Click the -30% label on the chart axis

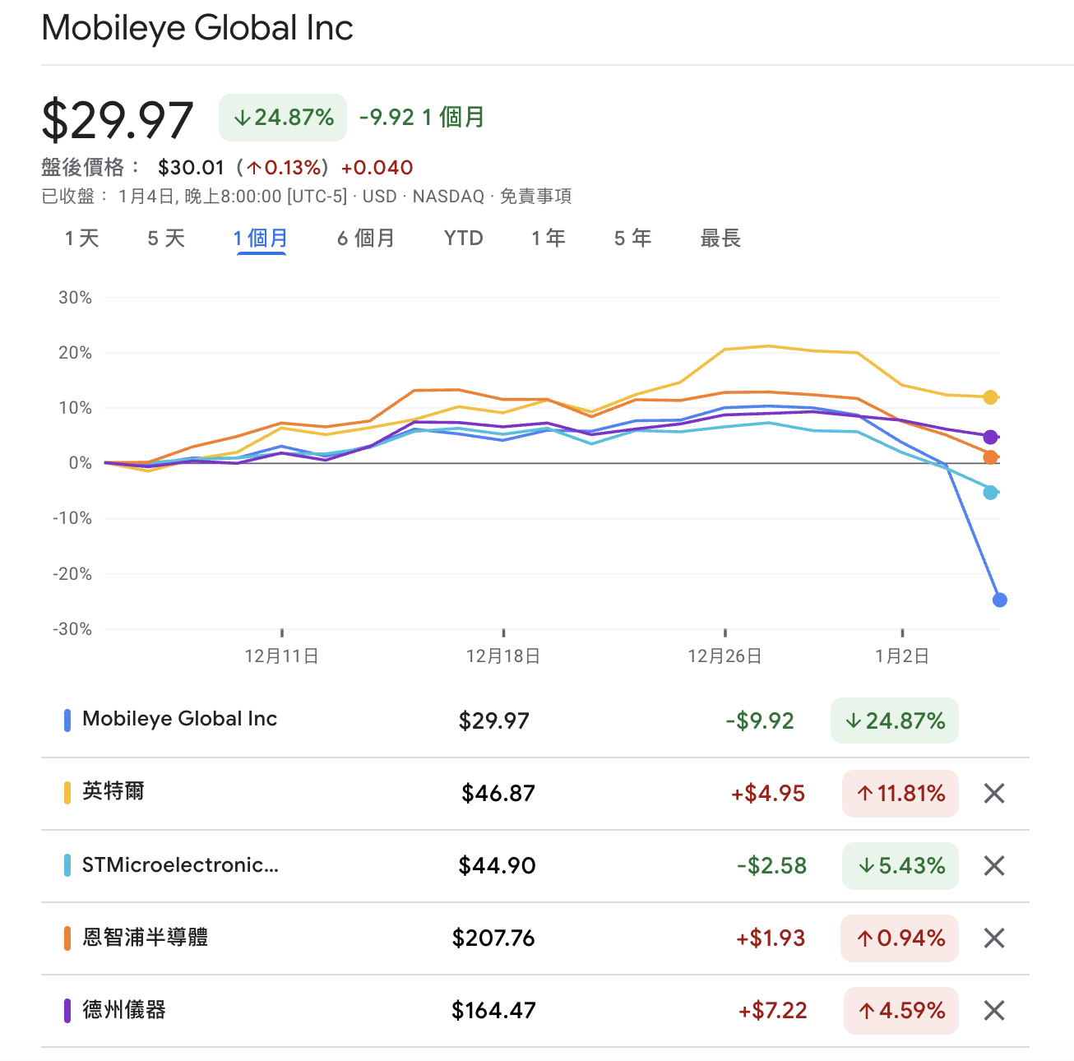tap(72, 629)
